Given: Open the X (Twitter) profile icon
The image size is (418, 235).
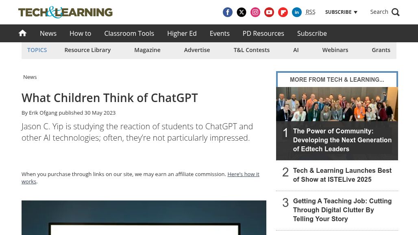Looking at the screenshot, I should coord(242,12).
